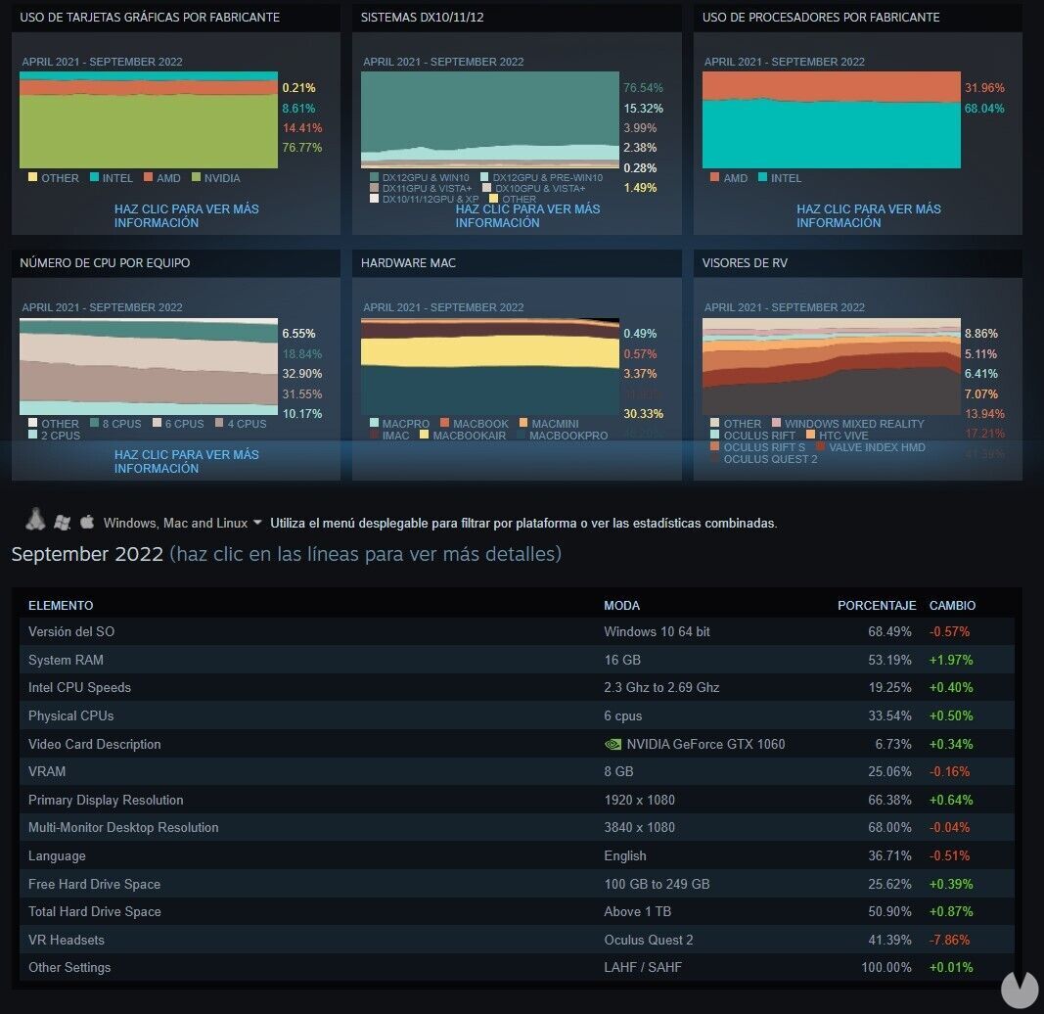Click the 30.33% value in Mac hardware chart
Image resolution: width=1044 pixels, height=1014 pixels.
(643, 414)
